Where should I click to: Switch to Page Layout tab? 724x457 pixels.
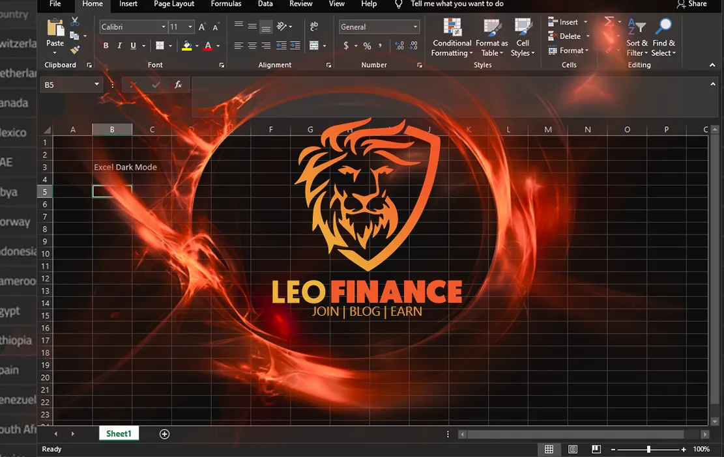tap(174, 4)
